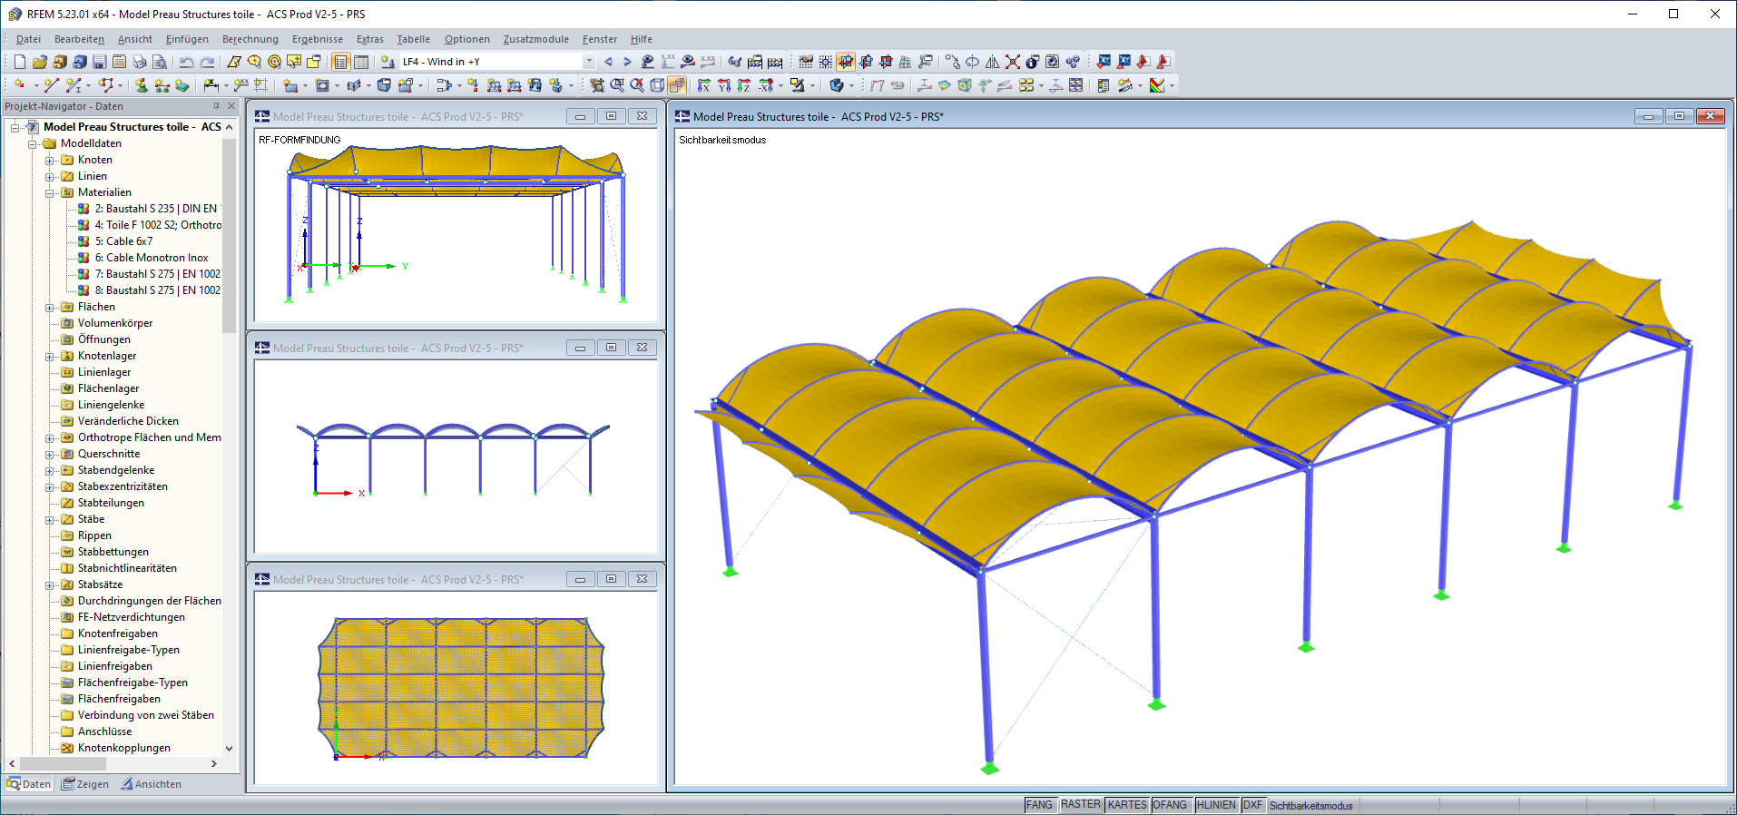Toggle the table display button
Image resolution: width=1737 pixels, height=815 pixels.
click(360, 62)
